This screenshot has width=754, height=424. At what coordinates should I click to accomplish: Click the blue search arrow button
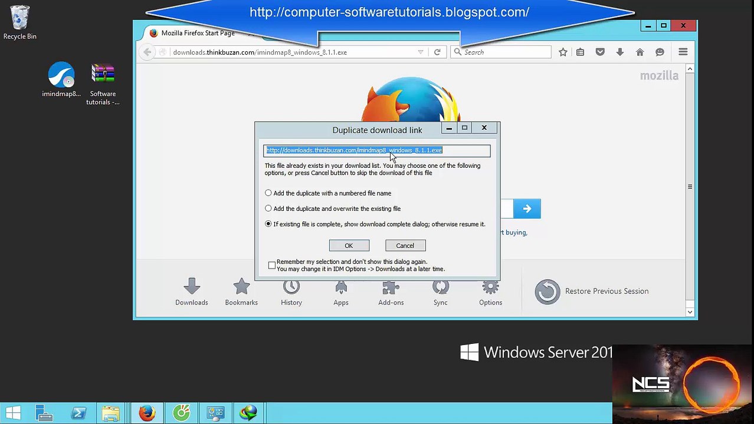[x=527, y=208]
